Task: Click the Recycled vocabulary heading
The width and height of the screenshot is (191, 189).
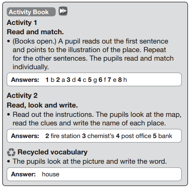Action: click(x=52, y=152)
